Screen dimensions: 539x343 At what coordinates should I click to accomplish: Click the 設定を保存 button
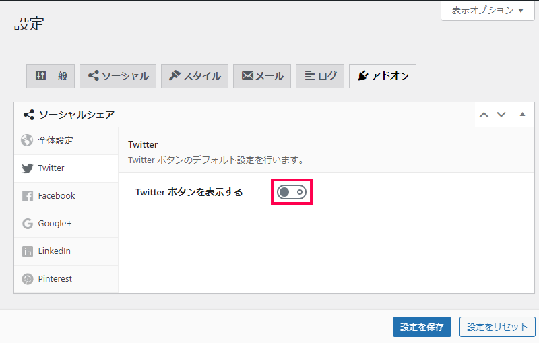coord(422,327)
